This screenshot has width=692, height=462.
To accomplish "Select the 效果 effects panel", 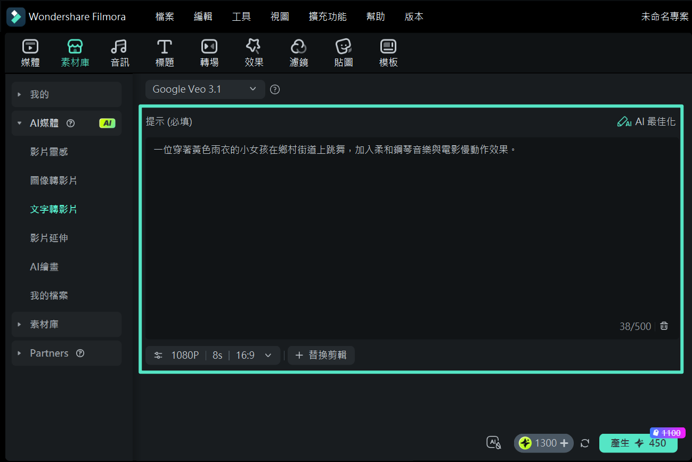I will pos(254,52).
